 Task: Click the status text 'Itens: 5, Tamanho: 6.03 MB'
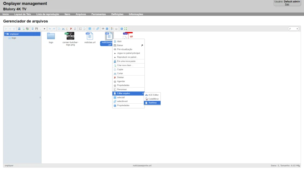pos(285,166)
